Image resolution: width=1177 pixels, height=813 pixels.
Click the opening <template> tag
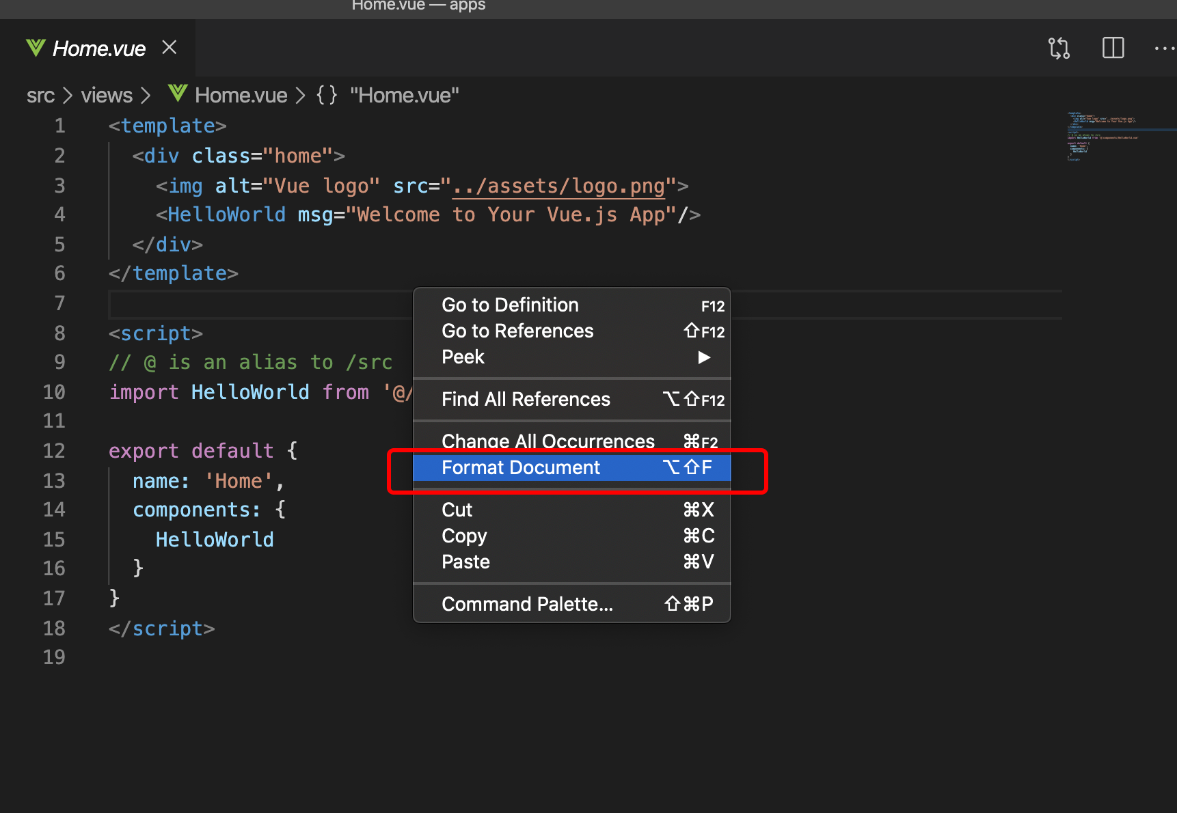(167, 126)
